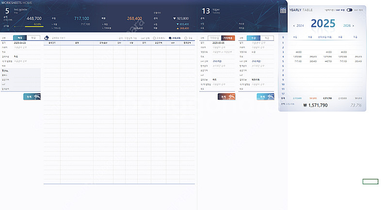Edit the date field showing 2025-05-05
This screenshot has width=388, height=210.
click(224, 43)
